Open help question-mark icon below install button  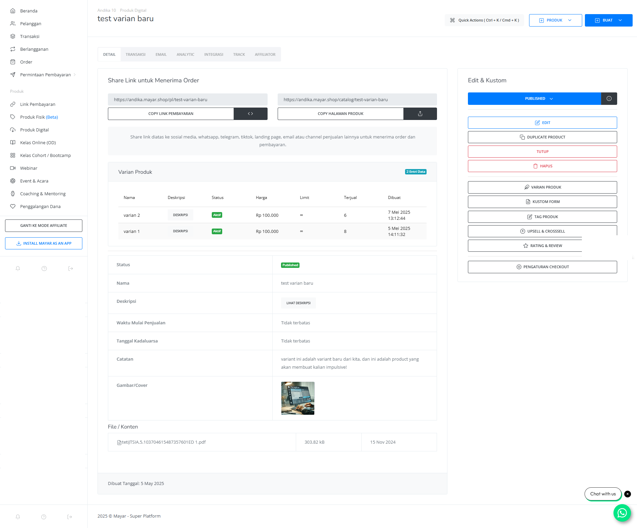pyautogui.click(x=44, y=269)
